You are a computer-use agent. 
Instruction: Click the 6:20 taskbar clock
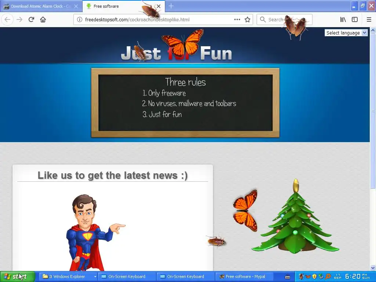352,276
